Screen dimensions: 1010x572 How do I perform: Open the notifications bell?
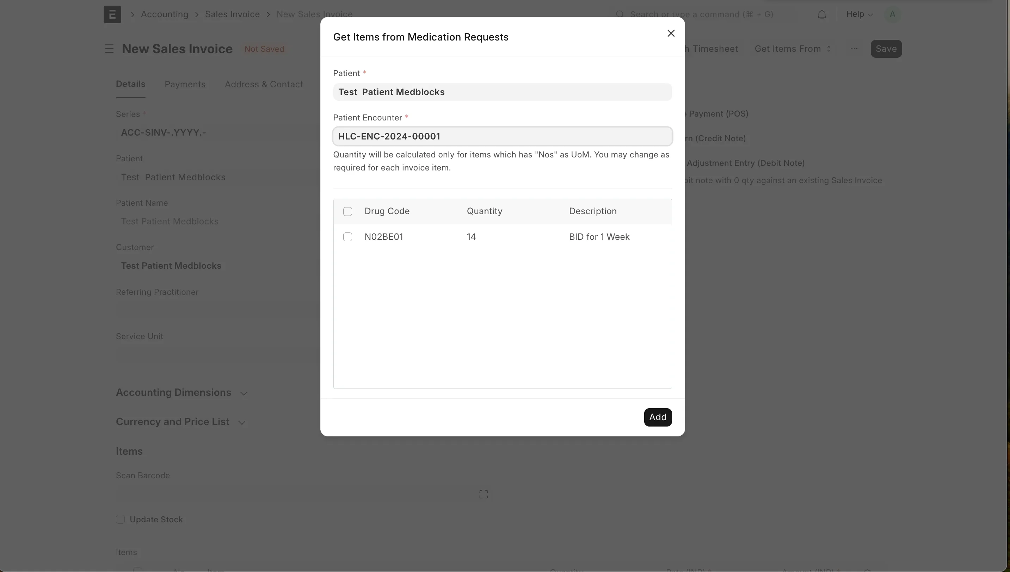pos(822,14)
